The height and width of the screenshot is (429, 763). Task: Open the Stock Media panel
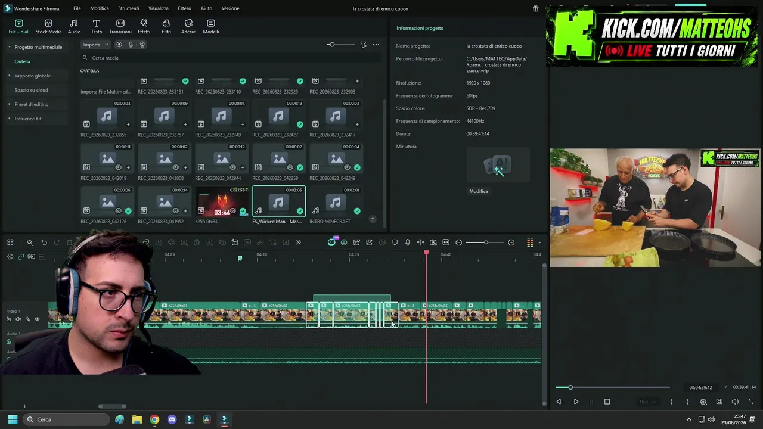pos(48,26)
